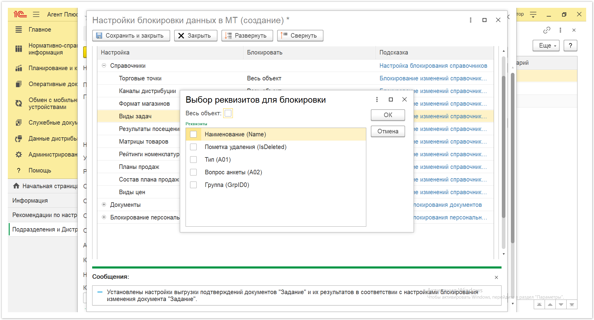Viewport: 594px width, 320px height.
Task: Check the Наименование (Name) attribute
Action: point(193,134)
